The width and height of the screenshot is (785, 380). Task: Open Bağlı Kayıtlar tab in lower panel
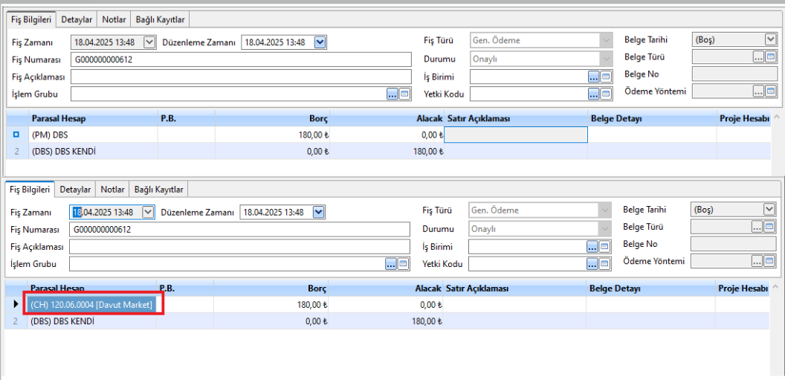158,190
